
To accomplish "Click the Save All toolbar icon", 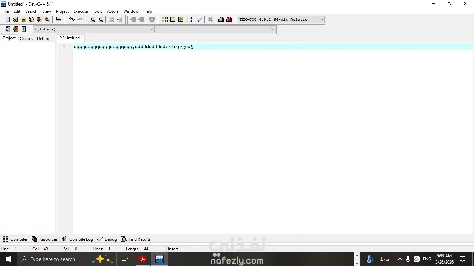I will coord(32,19).
